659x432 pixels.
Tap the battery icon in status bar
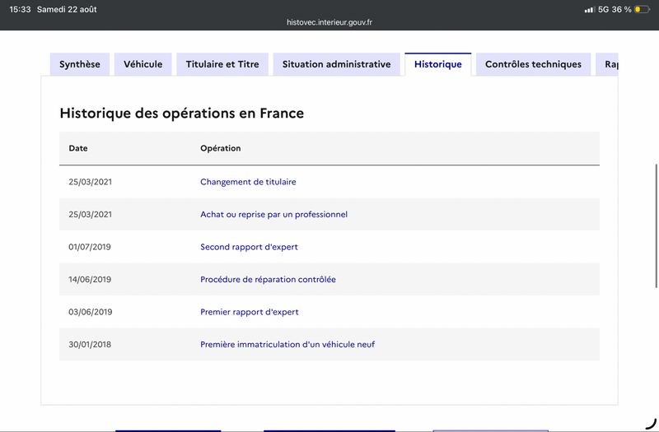tap(642, 9)
